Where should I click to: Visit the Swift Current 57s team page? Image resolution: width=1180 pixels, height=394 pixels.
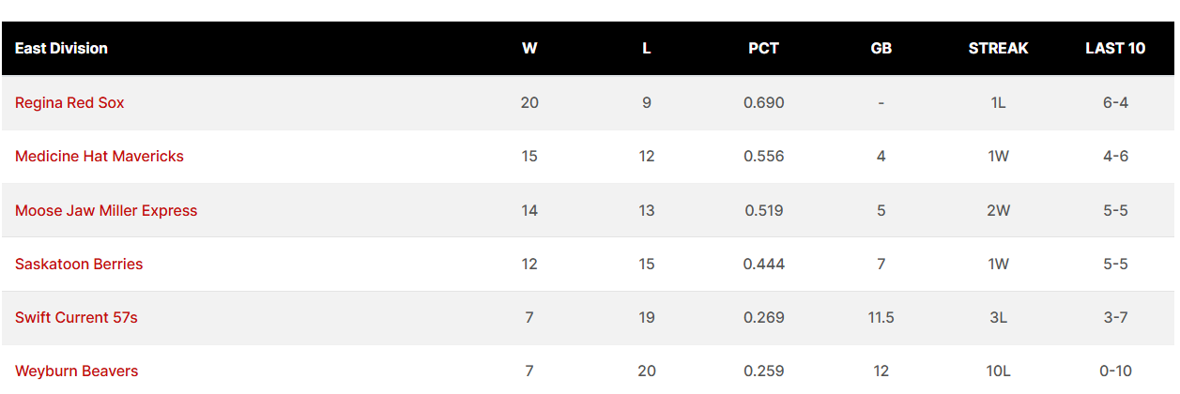point(76,317)
